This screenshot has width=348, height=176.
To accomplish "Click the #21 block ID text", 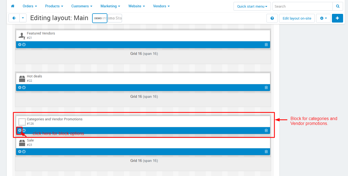I will [x=29, y=38].
